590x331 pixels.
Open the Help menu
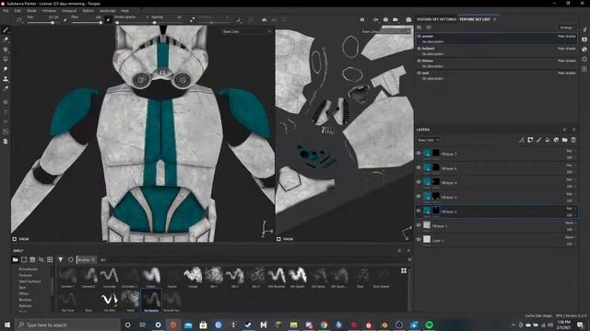tap(125, 11)
